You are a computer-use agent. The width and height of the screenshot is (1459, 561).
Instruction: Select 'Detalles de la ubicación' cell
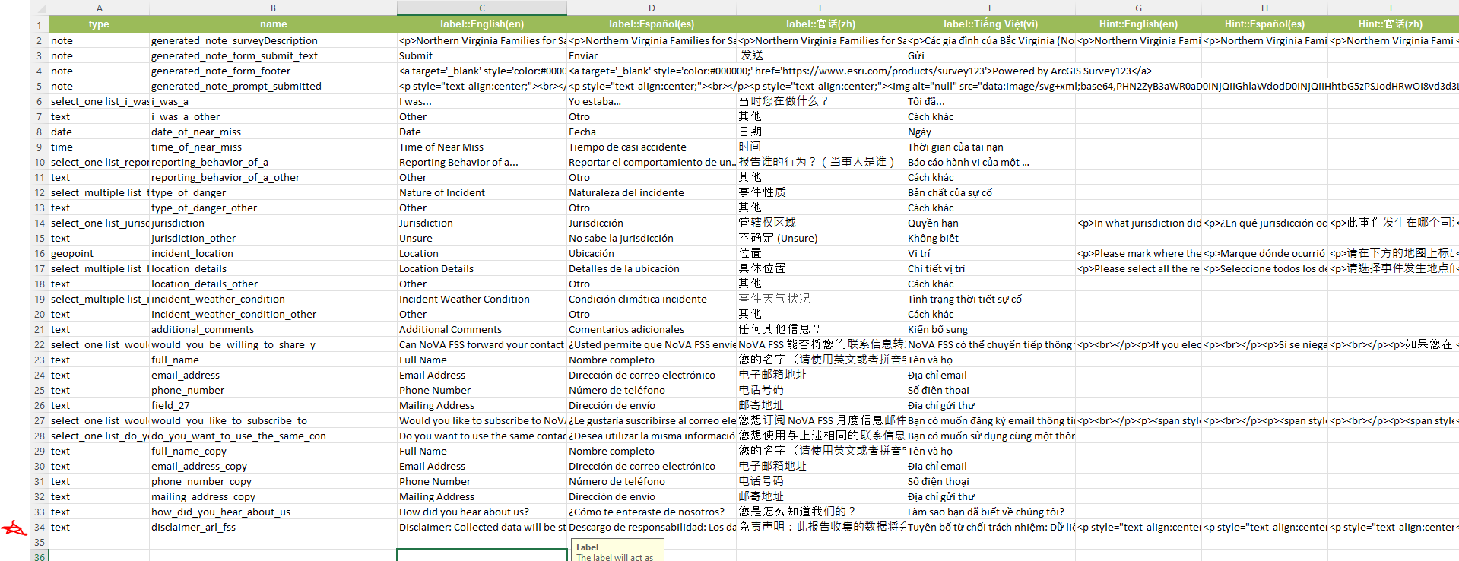click(x=652, y=268)
